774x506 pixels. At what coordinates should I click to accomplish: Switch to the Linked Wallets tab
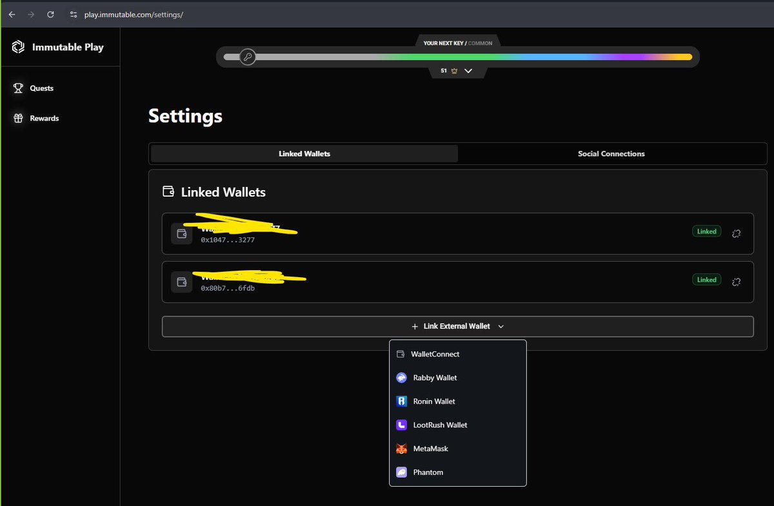(x=304, y=153)
